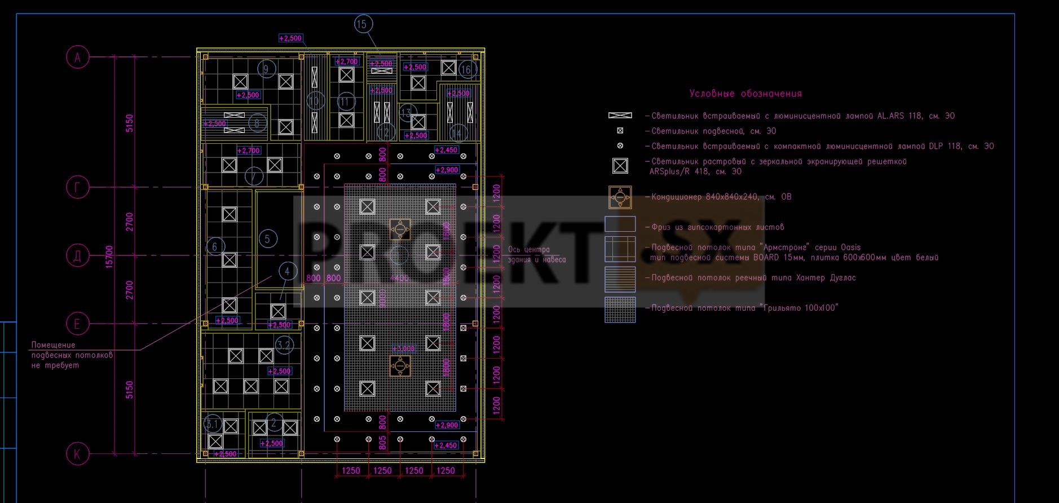Viewport: 1059px width, 503px height.
Task: Click legend text 'Светильник подвесной, см. ЭО'
Action: pyautogui.click(x=711, y=131)
